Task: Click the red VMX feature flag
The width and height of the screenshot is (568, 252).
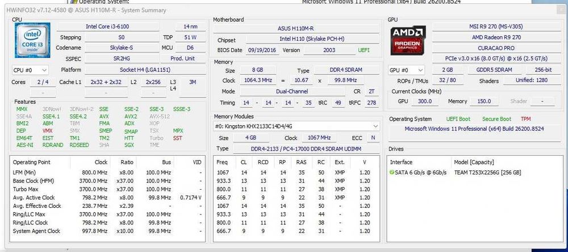Action: [x=48, y=130]
